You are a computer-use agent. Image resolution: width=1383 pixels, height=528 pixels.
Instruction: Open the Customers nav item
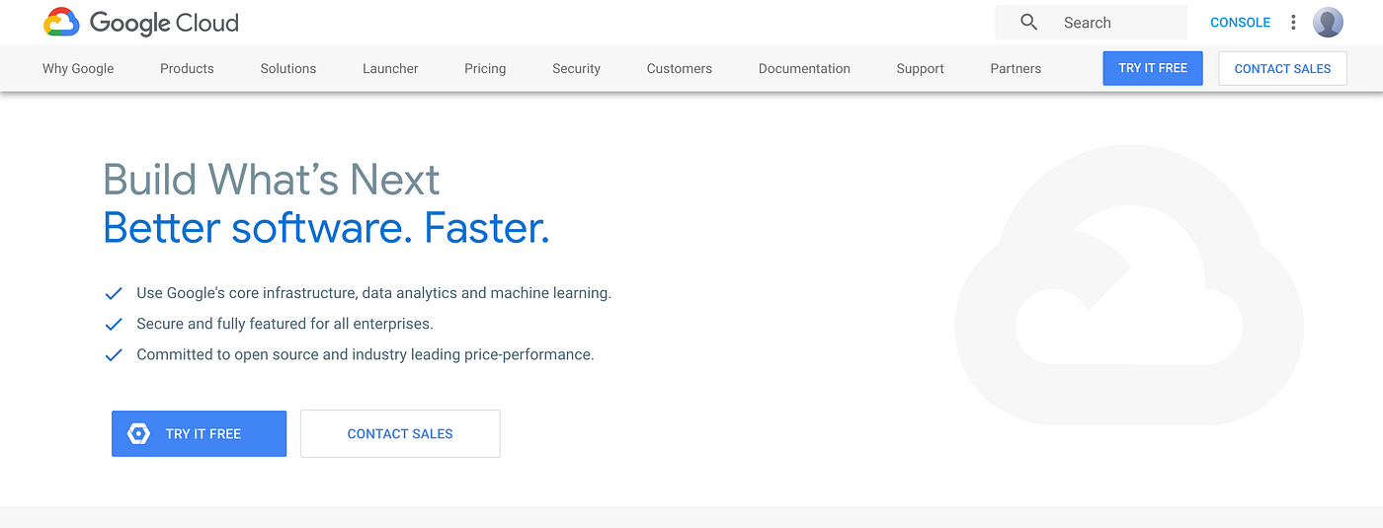pyautogui.click(x=680, y=68)
